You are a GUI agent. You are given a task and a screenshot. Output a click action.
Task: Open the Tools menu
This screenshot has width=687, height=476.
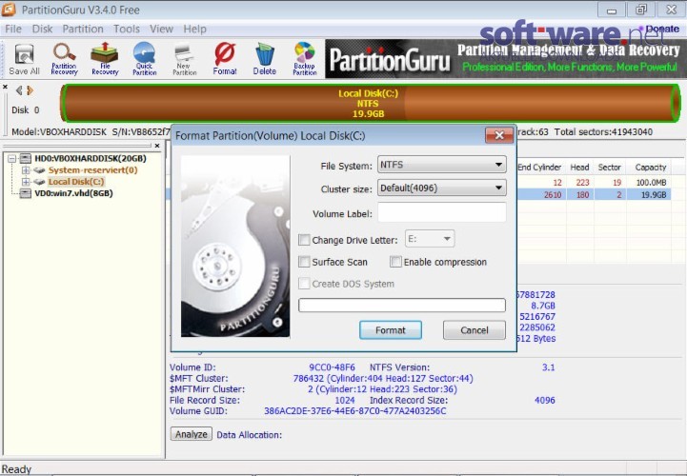coord(126,29)
